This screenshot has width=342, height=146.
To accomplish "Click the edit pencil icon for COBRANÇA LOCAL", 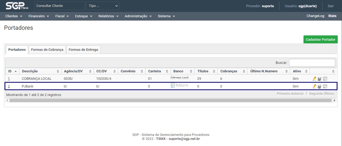I will click(x=314, y=79).
